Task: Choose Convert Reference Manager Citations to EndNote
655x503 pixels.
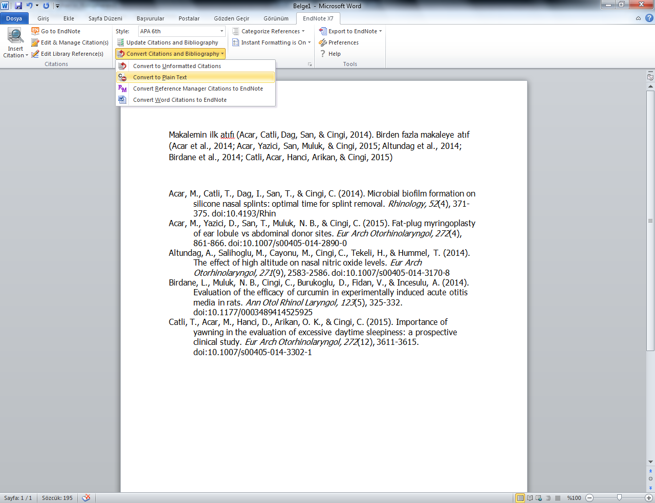Action: click(x=195, y=89)
